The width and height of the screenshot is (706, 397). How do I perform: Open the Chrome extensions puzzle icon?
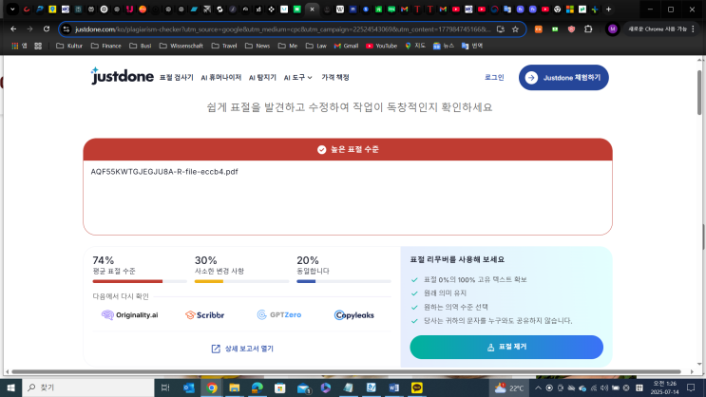point(588,28)
